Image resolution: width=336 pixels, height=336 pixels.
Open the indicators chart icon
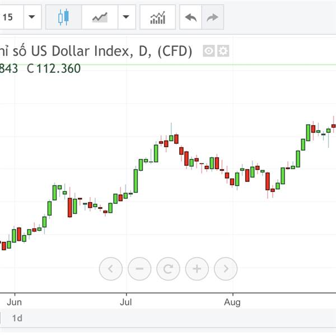[158, 17]
